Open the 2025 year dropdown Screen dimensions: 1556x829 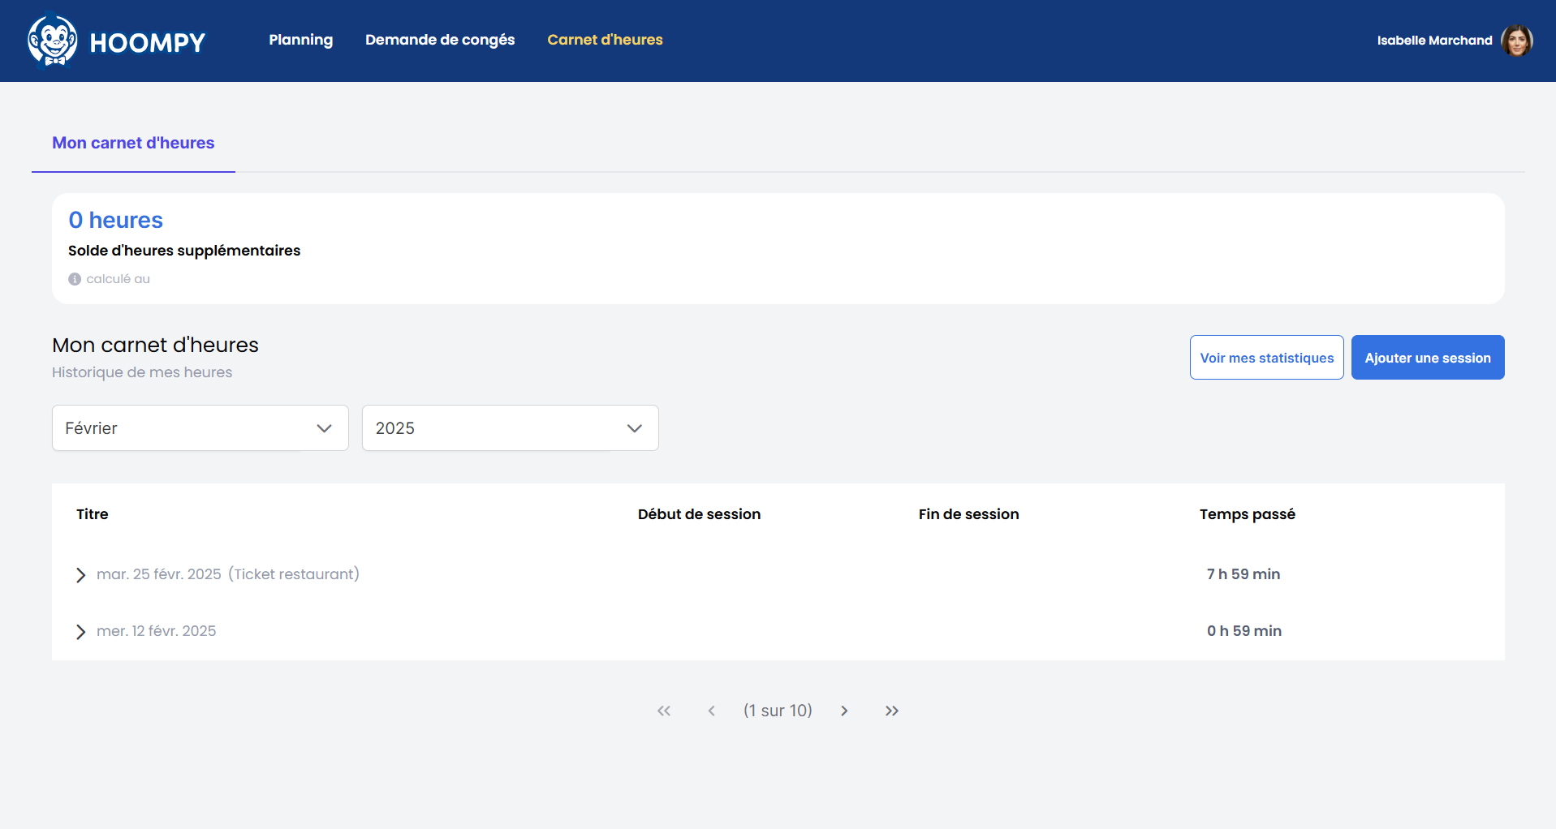tap(510, 428)
